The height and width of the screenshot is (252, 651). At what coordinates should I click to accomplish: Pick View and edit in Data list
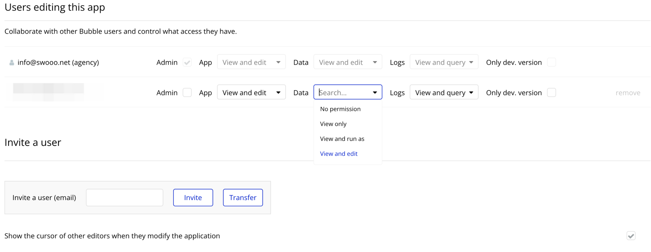[339, 154]
